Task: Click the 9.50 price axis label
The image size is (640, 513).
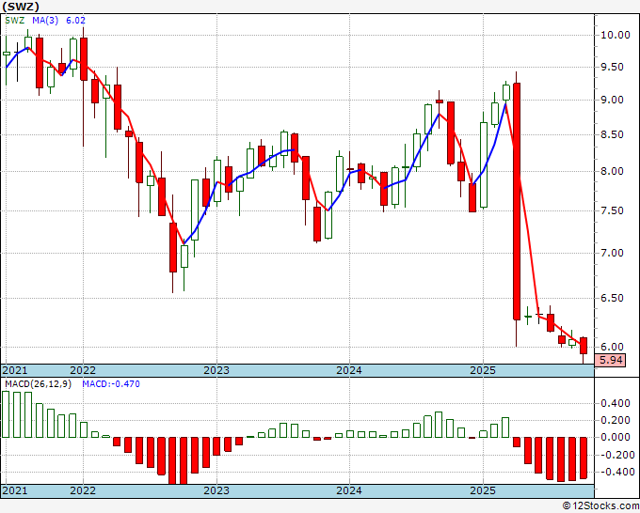Action: [613, 68]
